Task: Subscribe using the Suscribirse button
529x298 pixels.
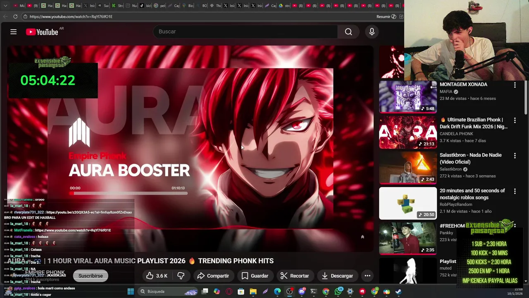Action: pyautogui.click(x=91, y=276)
